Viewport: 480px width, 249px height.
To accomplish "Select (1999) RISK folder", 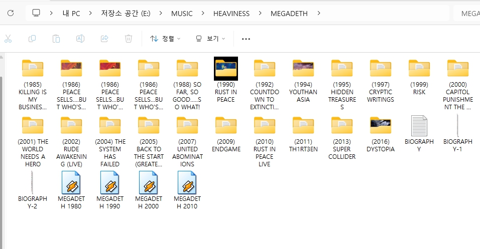I will point(419,77).
